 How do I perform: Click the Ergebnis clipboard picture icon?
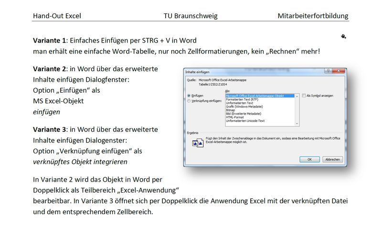click(x=198, y=143)
